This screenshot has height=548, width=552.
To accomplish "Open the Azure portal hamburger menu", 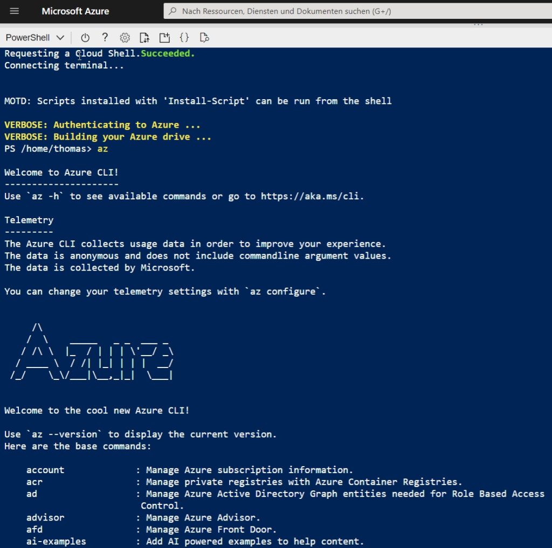I will point(15,11).
